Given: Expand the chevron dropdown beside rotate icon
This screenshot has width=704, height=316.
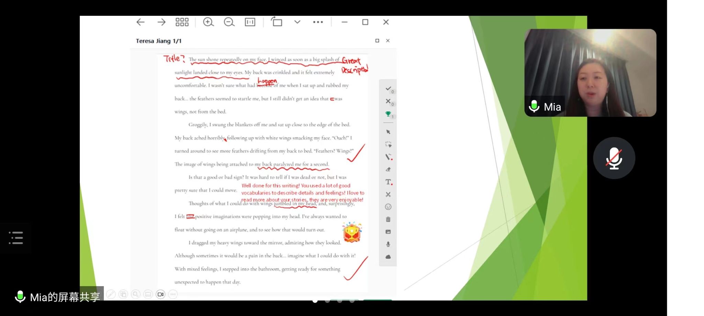Looking at the screenshot, I should coord(297,22).
